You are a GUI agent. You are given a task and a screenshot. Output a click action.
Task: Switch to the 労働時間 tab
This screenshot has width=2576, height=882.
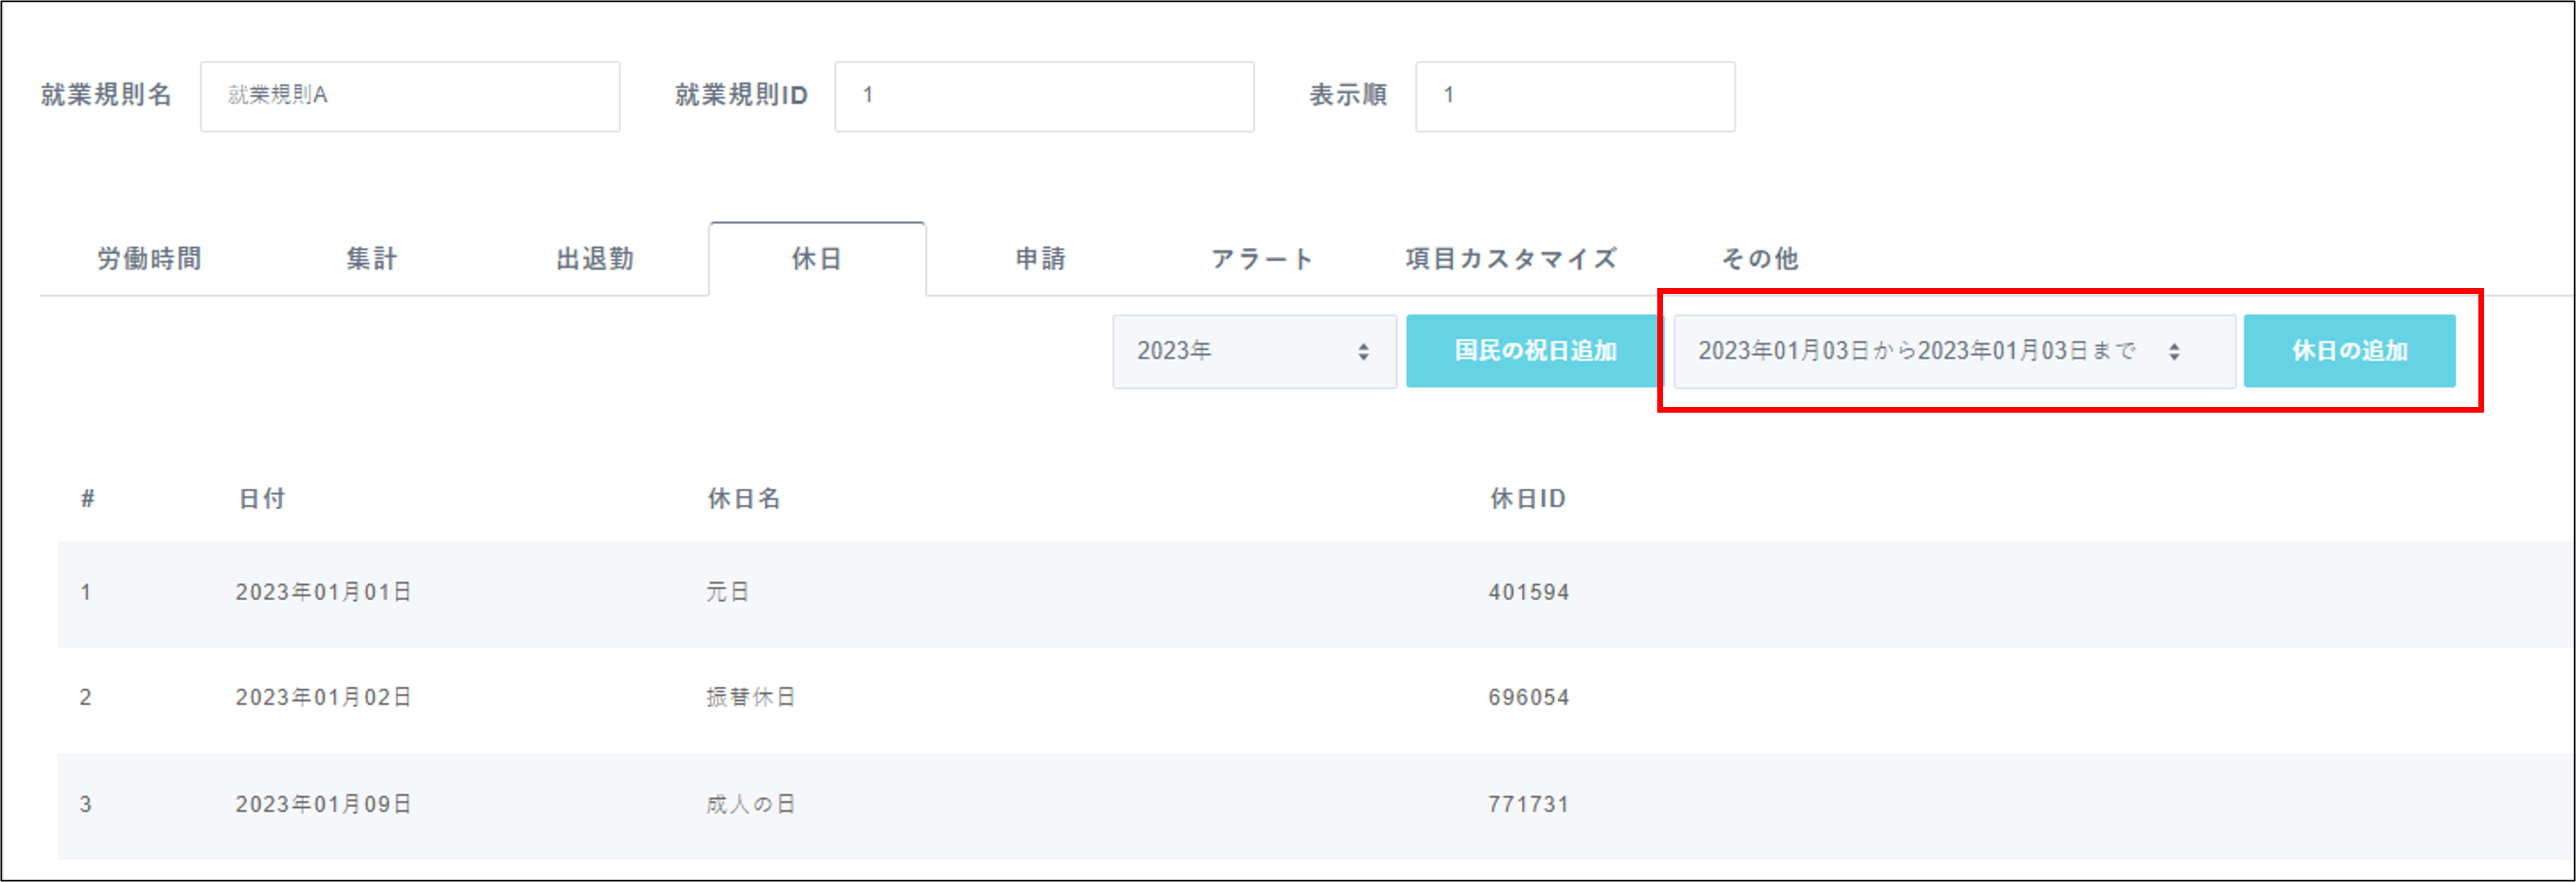(x=149, y=259)
